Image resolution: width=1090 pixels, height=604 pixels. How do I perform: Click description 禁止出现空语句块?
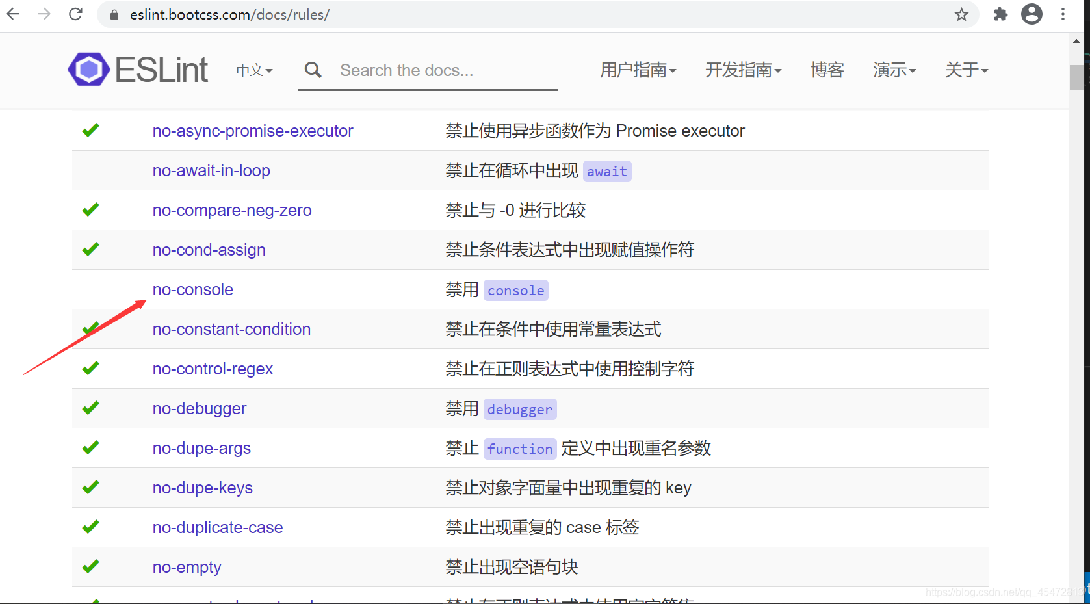pos(512,567)
